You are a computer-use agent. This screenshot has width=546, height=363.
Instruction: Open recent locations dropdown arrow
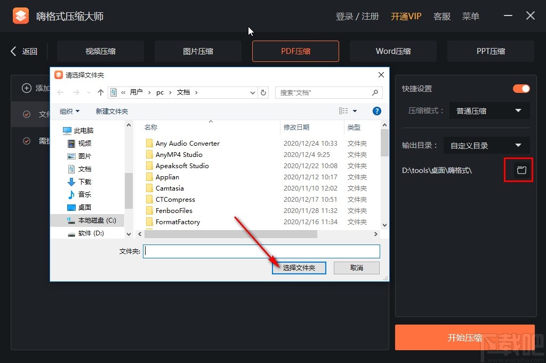tap(89, 92)
